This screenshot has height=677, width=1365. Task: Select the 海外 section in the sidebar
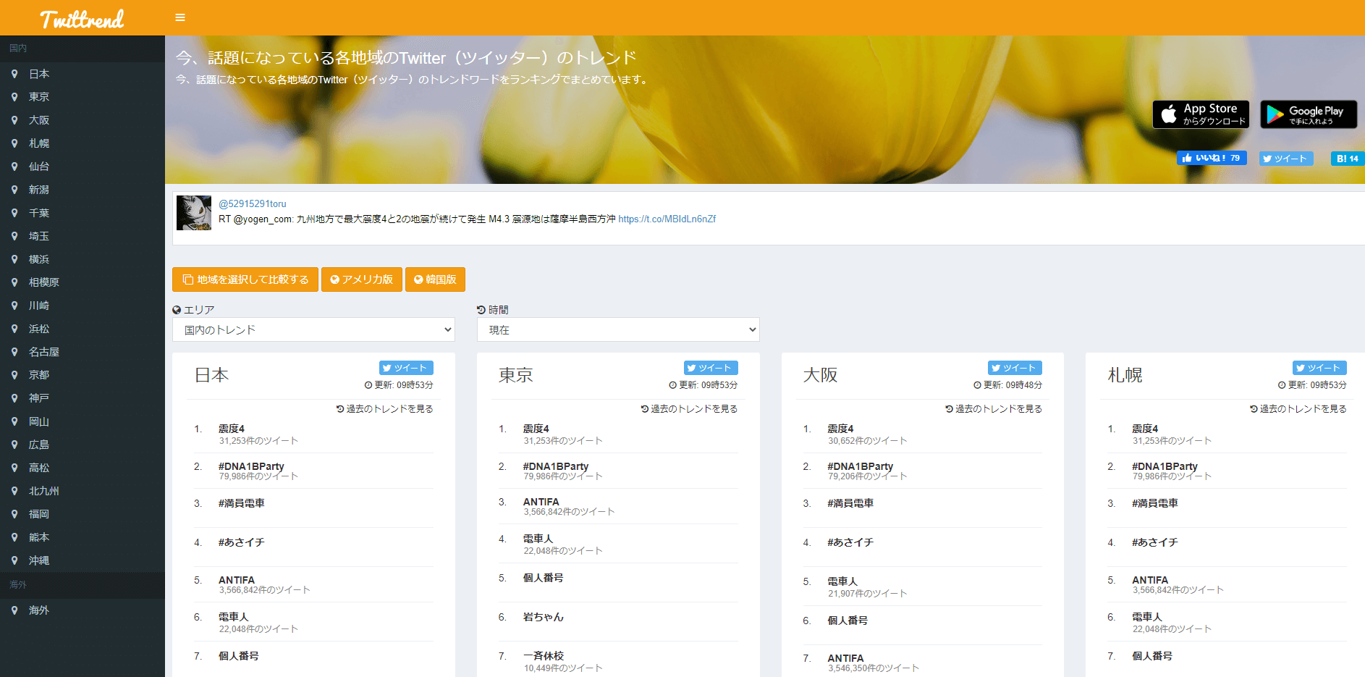point(17,584)
